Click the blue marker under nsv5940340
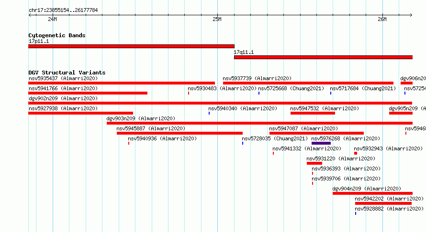The image size is (426, 232). pos(209,113)
